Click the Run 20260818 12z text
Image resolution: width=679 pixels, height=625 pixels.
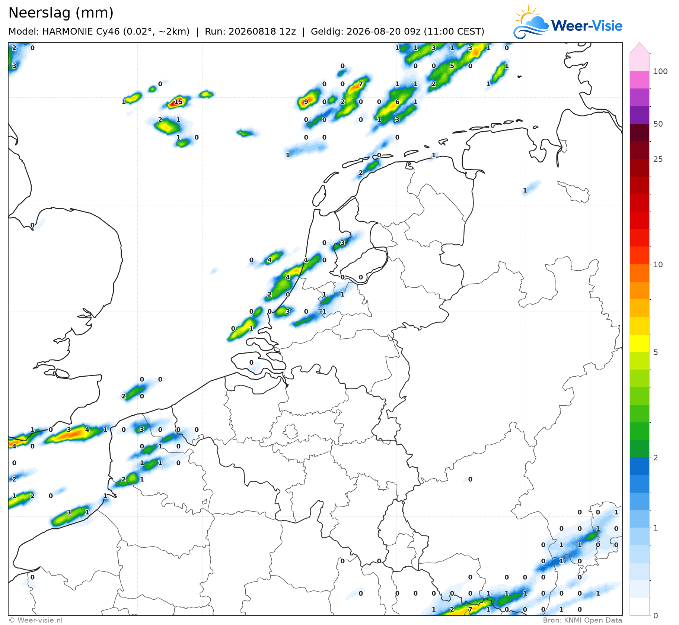(250, 32)
